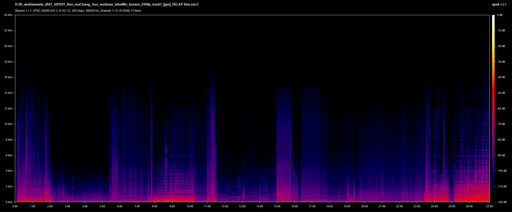This screenshot has height=212, width=512.
Task: Click the '13:00' time axis label
Action: coord(242,206)
